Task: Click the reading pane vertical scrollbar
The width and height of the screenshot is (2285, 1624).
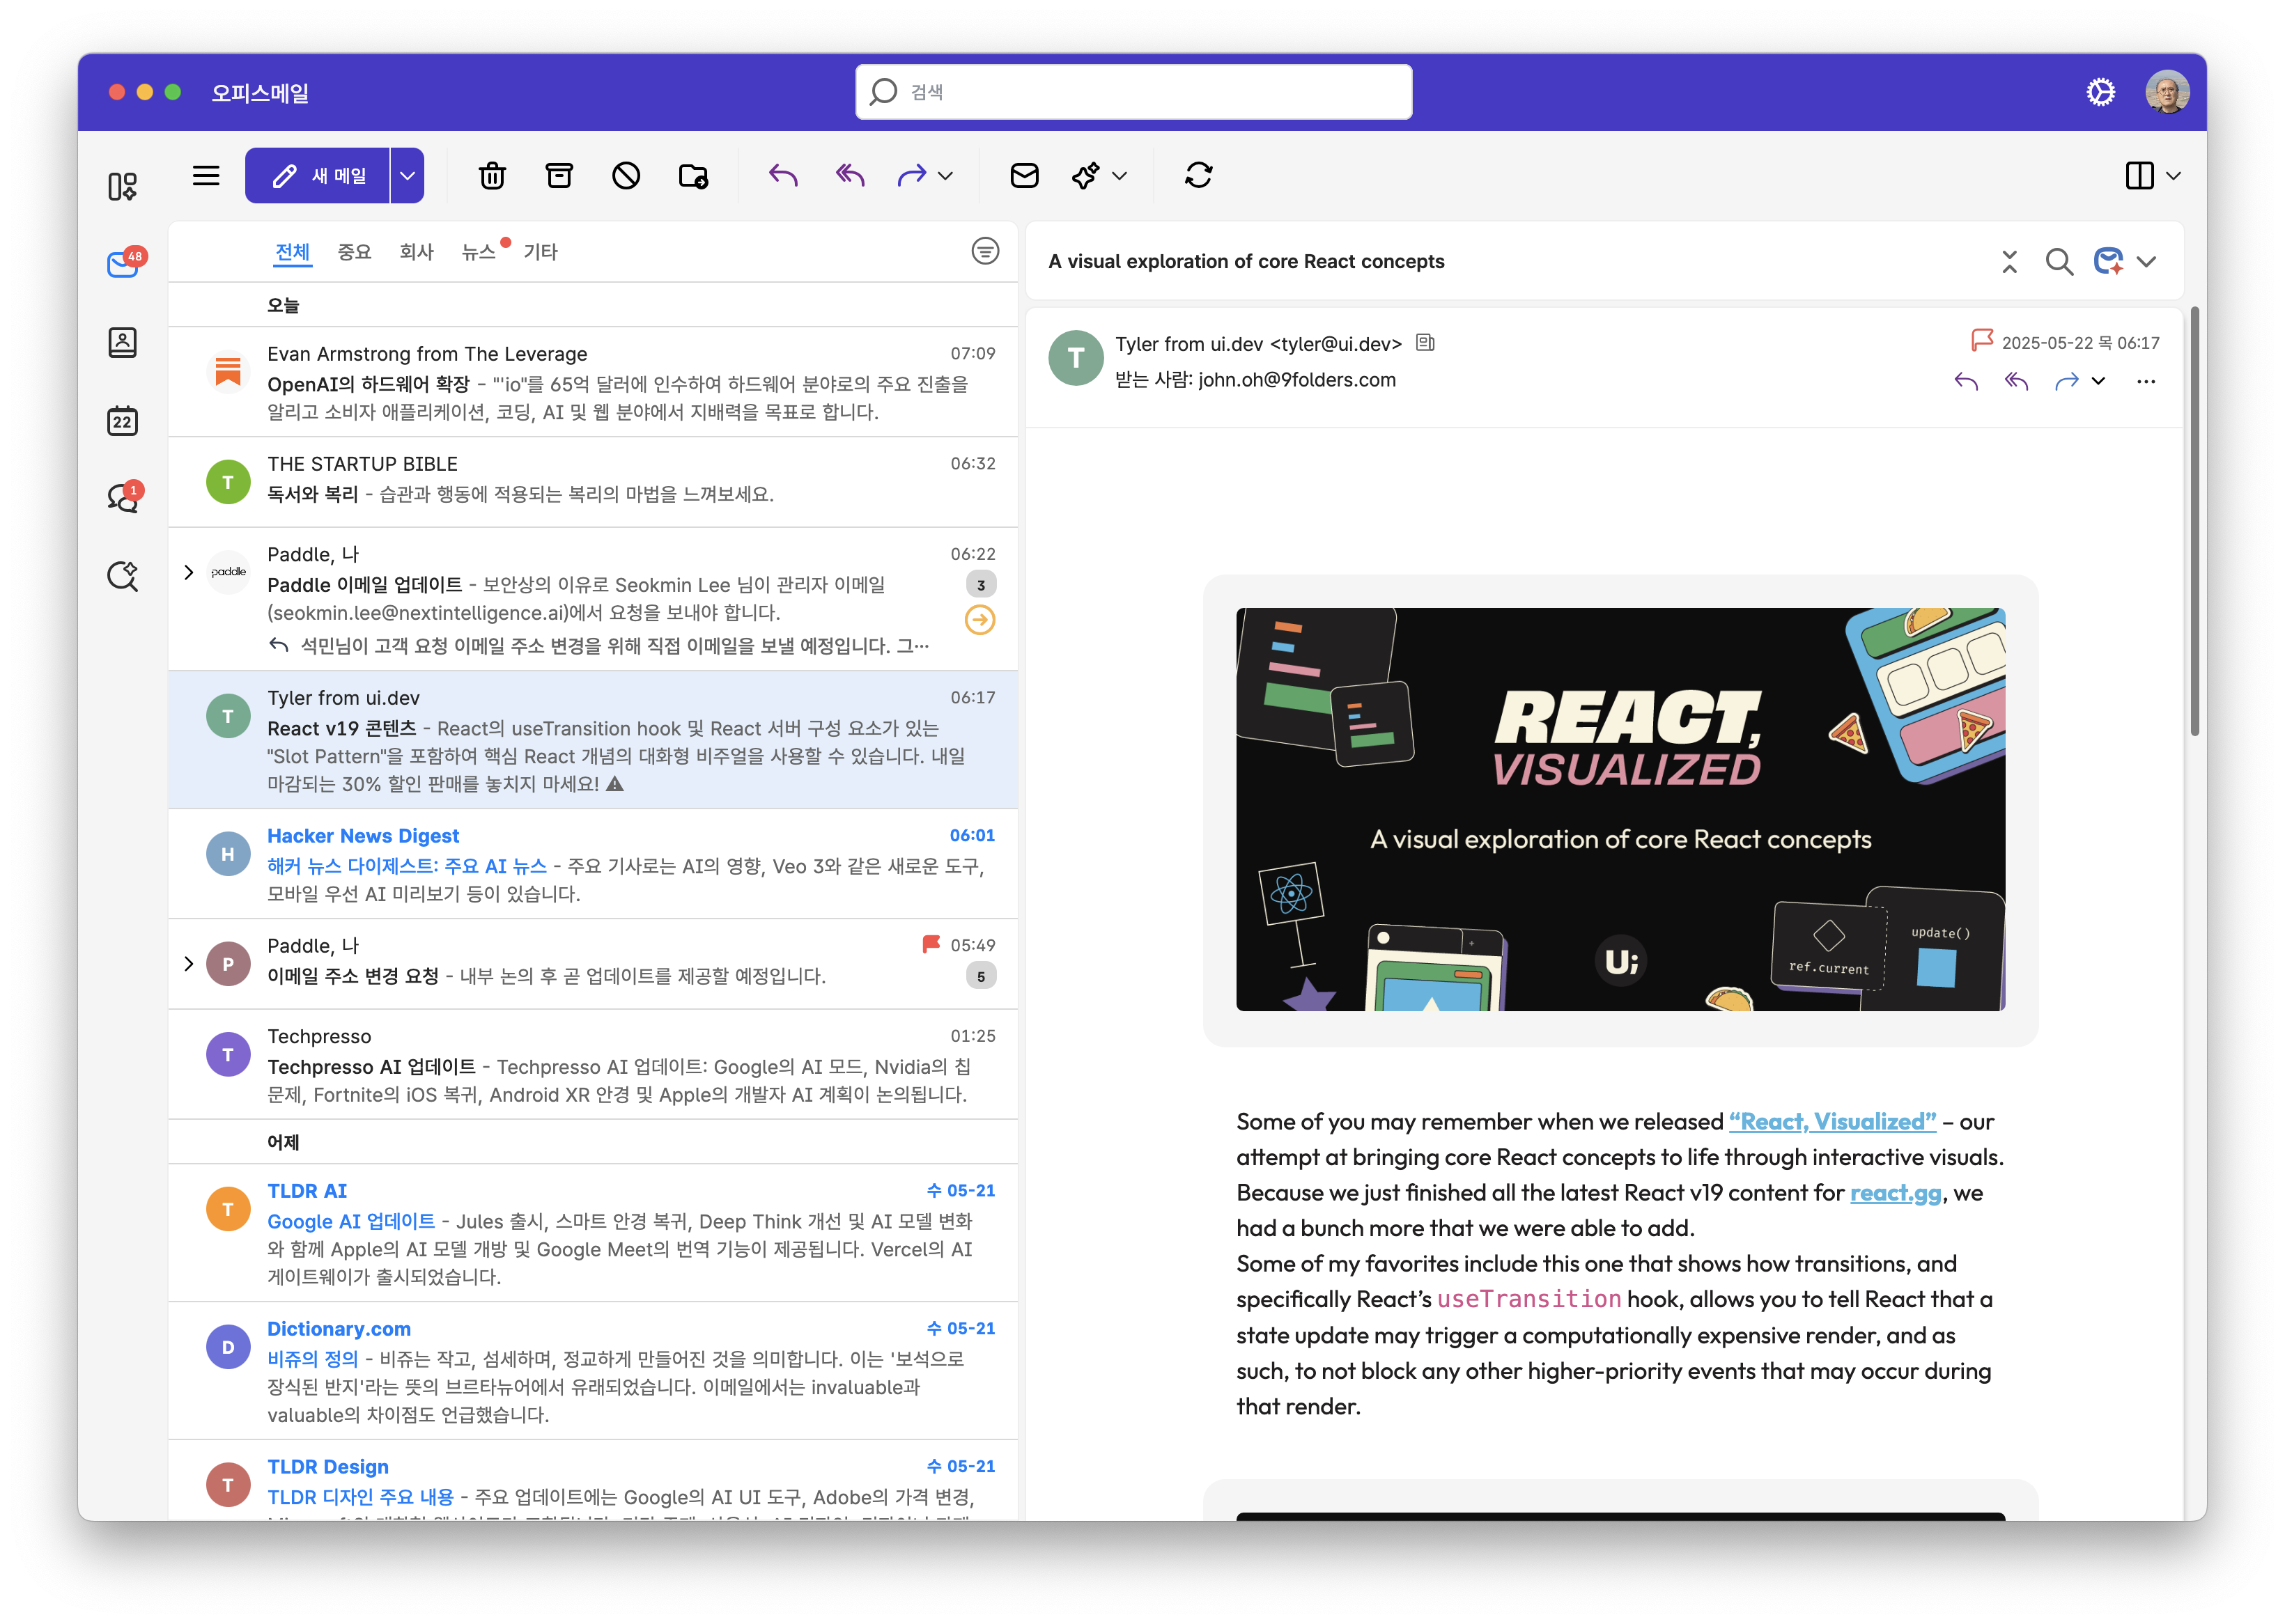Action: coord(2194,520)
